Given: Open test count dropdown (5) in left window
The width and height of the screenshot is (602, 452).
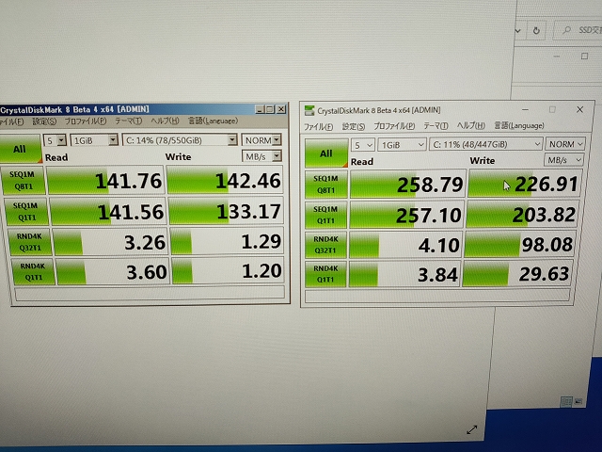Looking at the screenshot, I should (55, 140).
